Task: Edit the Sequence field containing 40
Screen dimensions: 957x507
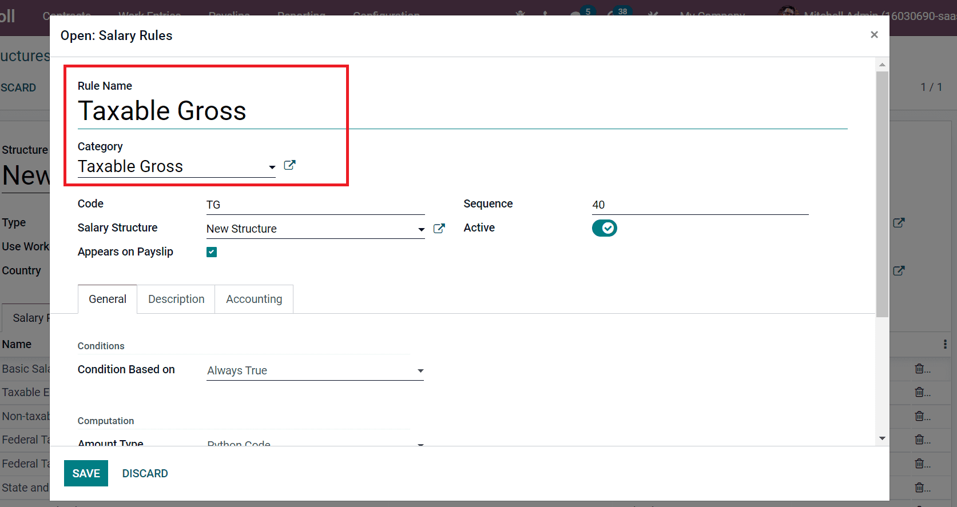Action: point(700,205)
